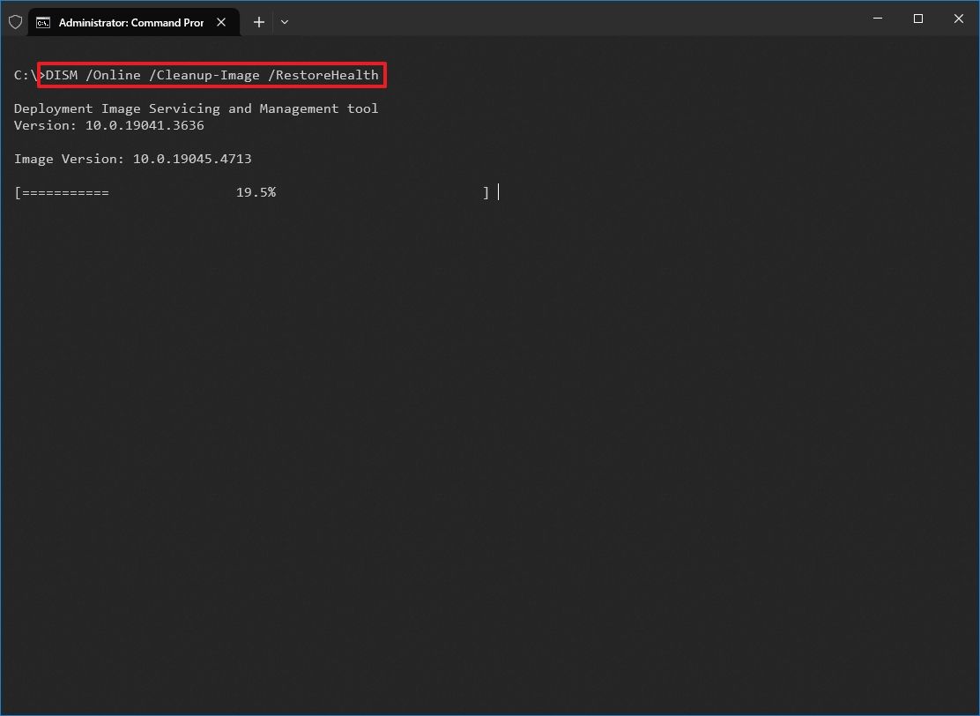Click the /RestoreHealth parameter text
This screenshot has height=716, width=980.
point(326,75)
